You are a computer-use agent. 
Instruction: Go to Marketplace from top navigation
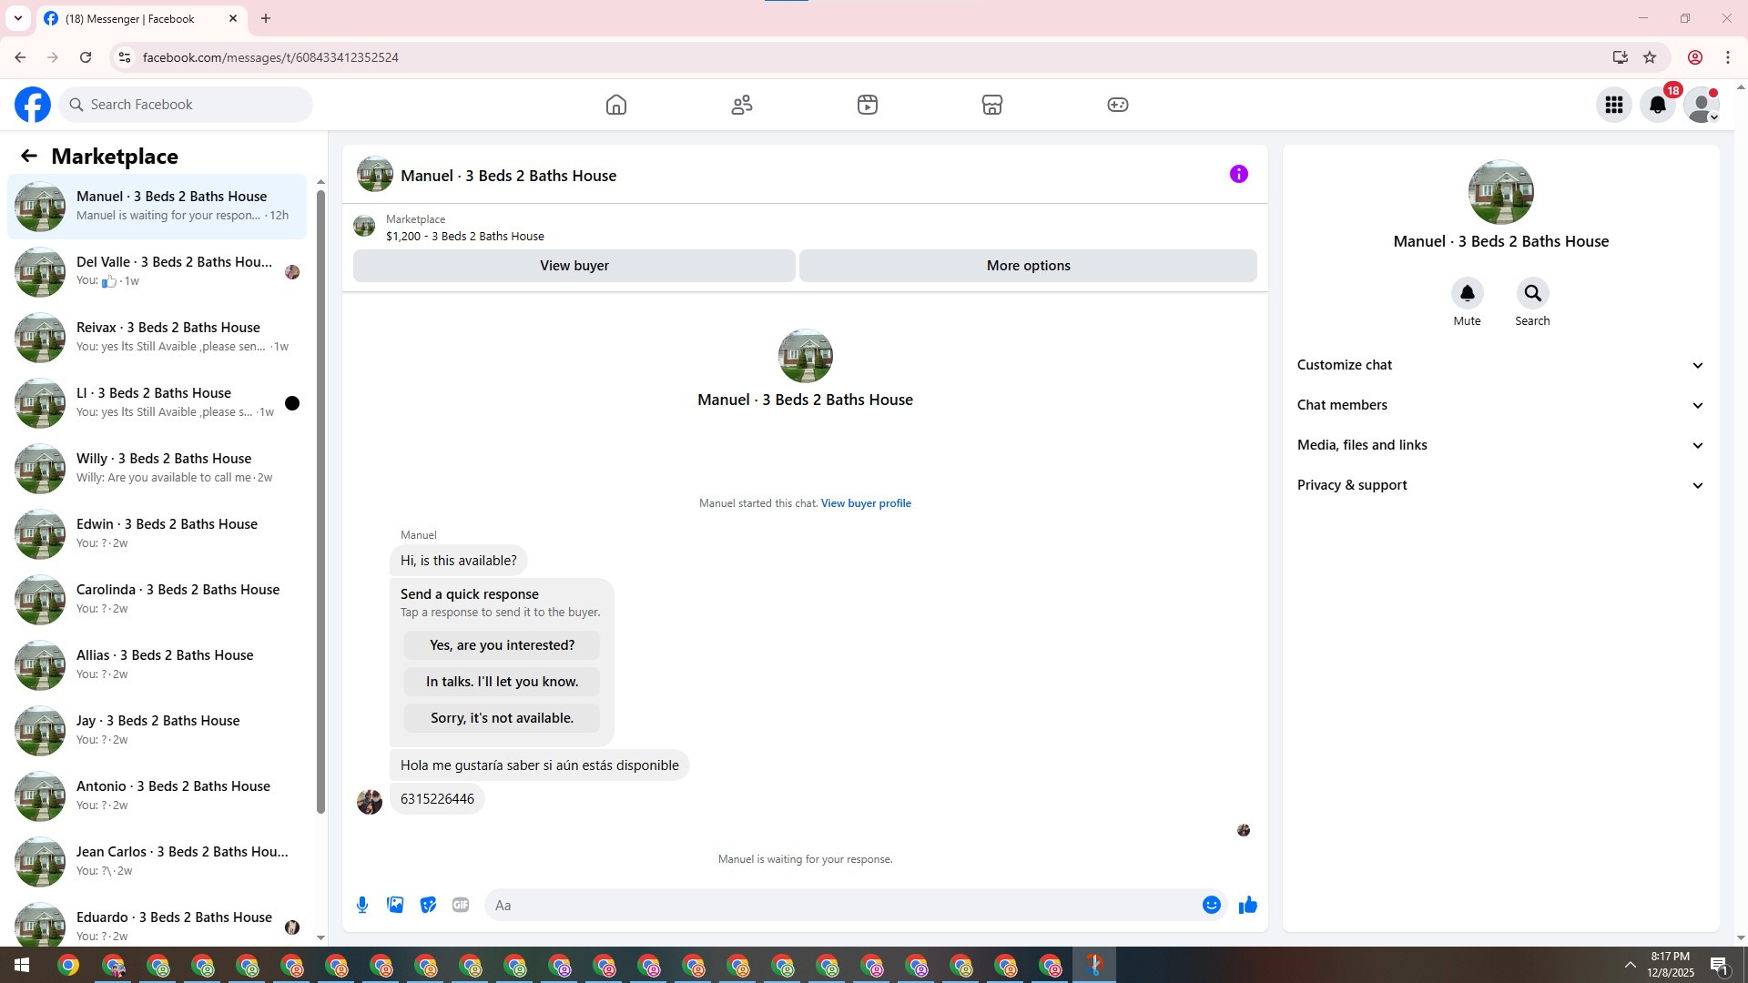click(992, 105)
